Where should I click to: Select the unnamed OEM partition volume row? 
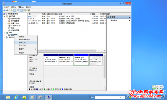[x=67, y=16]
